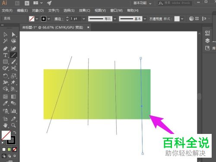The height and width of the screenshot is (162, 216).
Task: Select the Width tool
Action: click(x=5, y=82)
